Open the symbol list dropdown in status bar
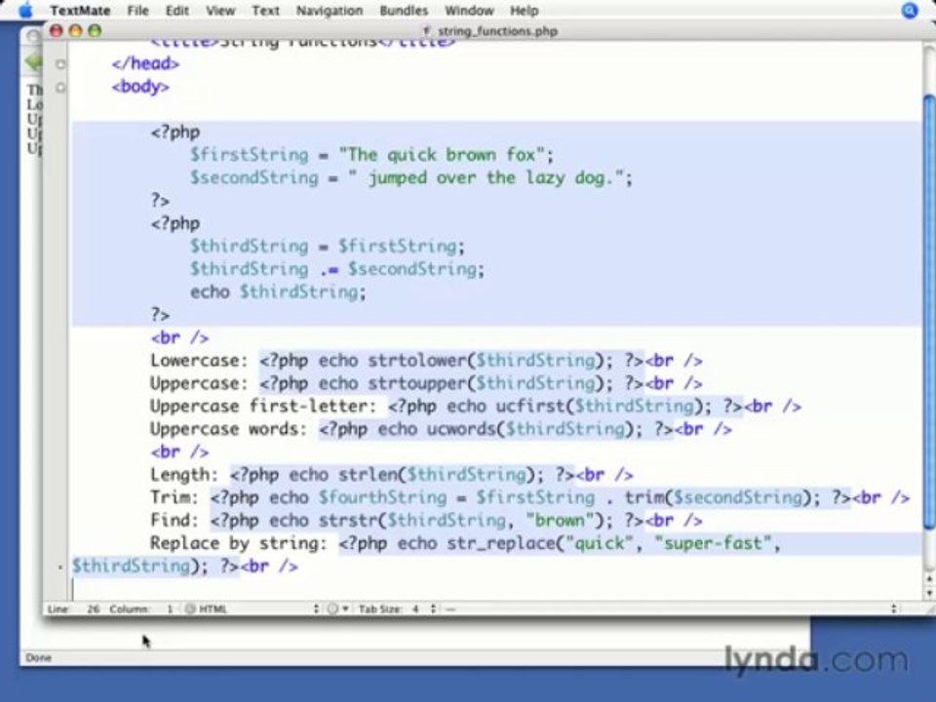The height and width of the screenshot is (702, 936). (x=672, y=608)
